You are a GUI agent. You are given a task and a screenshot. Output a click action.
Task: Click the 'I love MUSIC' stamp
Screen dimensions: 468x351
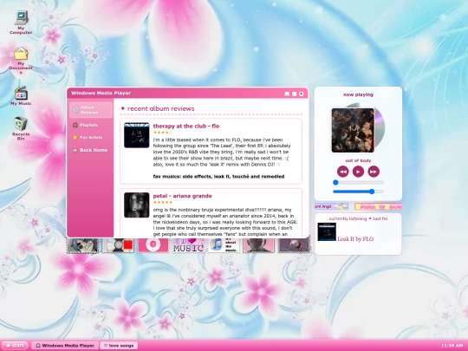coord(189,245)
